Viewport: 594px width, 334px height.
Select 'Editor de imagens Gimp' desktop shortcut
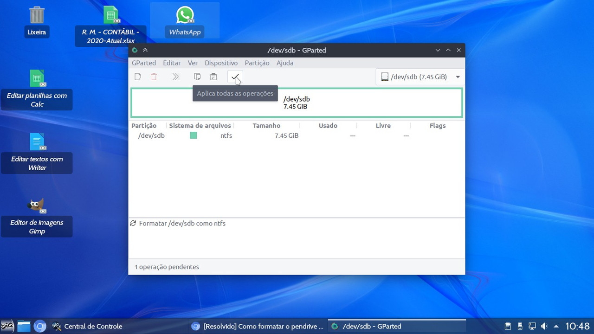tap(37, 216)
